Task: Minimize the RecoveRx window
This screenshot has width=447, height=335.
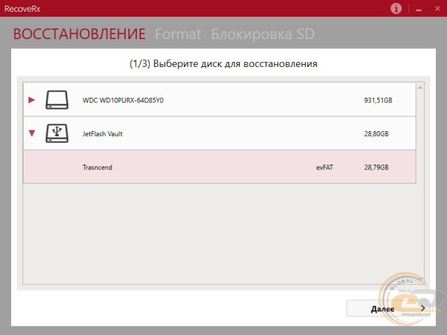Action: pyautogui.click(x=419, y=9)
